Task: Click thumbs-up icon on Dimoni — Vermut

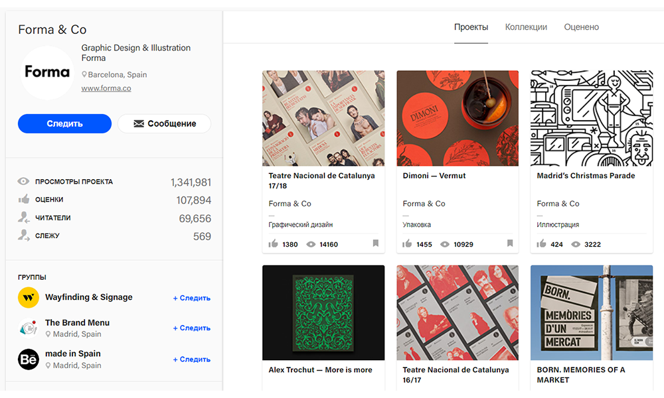Action: pyautogui.click(x=407, y=244)
